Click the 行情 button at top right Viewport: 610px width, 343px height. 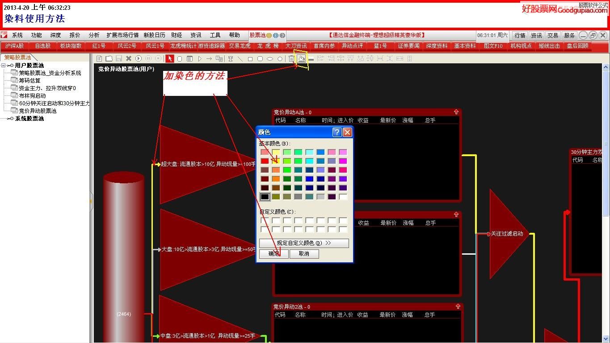point(520,35)
